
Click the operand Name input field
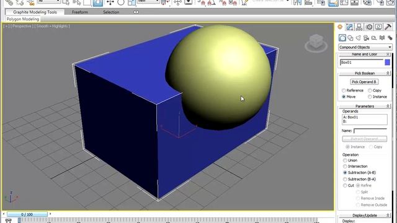click(370, 131)
